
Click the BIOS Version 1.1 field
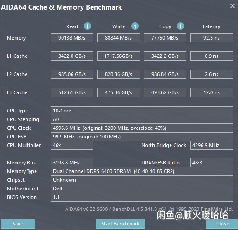coord(142,197)
